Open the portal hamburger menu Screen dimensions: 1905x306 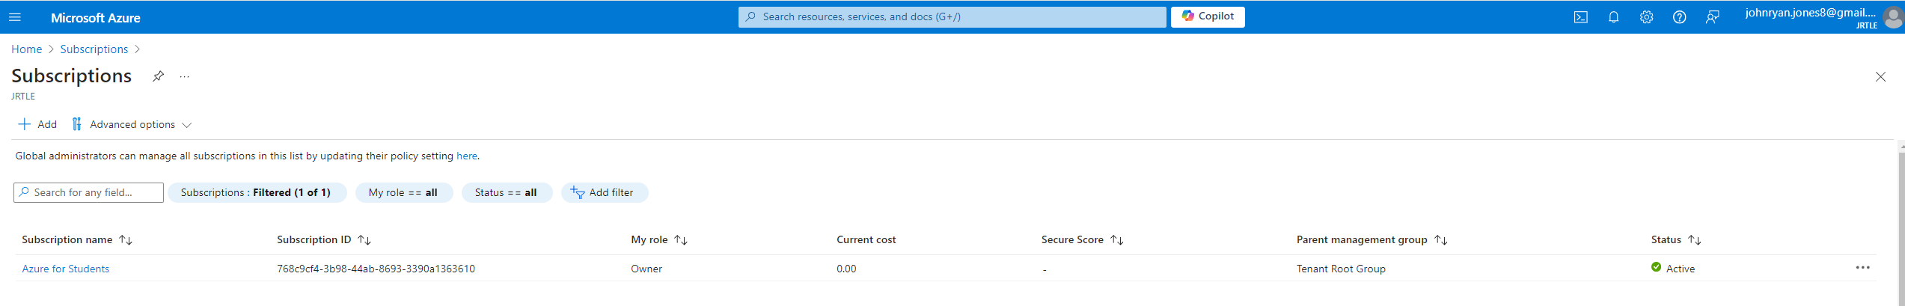[x=15, y=17]
